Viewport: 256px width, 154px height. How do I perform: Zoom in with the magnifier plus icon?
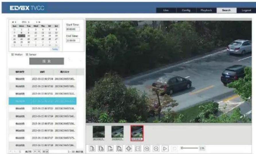(147, 149)
